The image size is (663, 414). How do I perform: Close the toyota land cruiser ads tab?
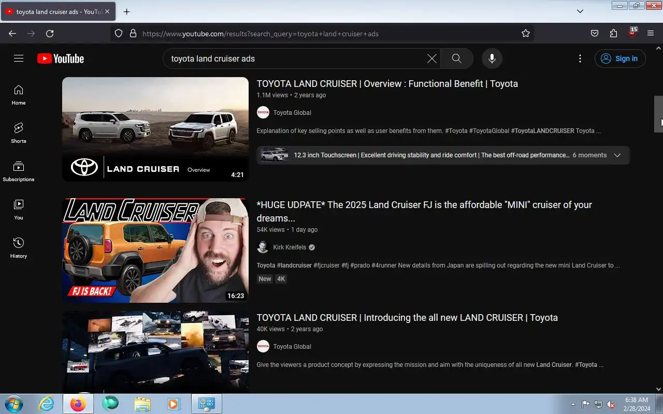(107, 11)
